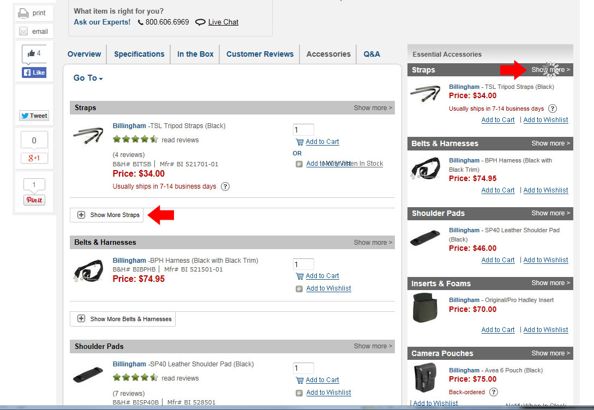This screenshot has height=410, width=594.
Task: Click sidebar help icon beside shipping note
Action: pos(553,108)
